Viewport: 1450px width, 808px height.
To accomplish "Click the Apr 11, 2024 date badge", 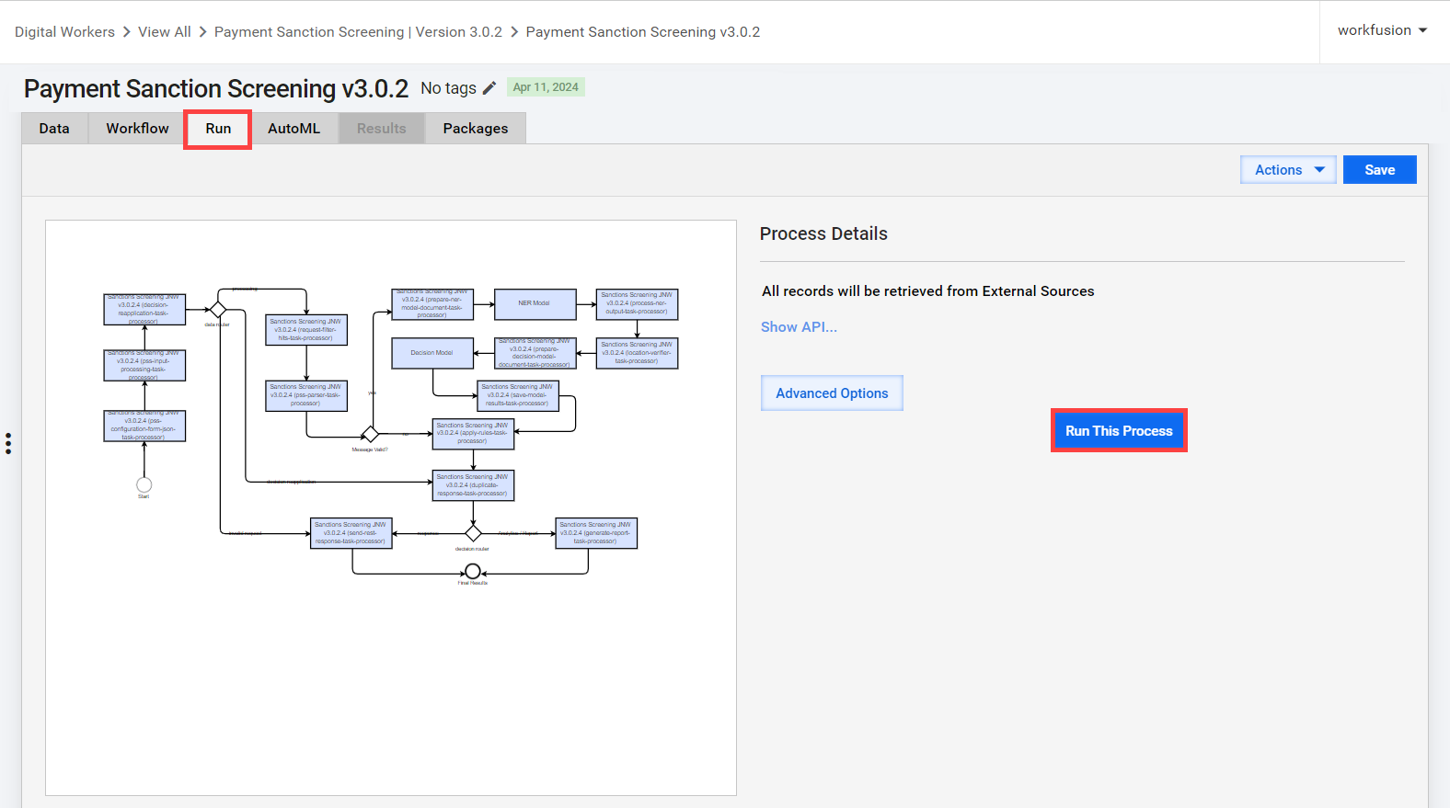I will 546,87.
